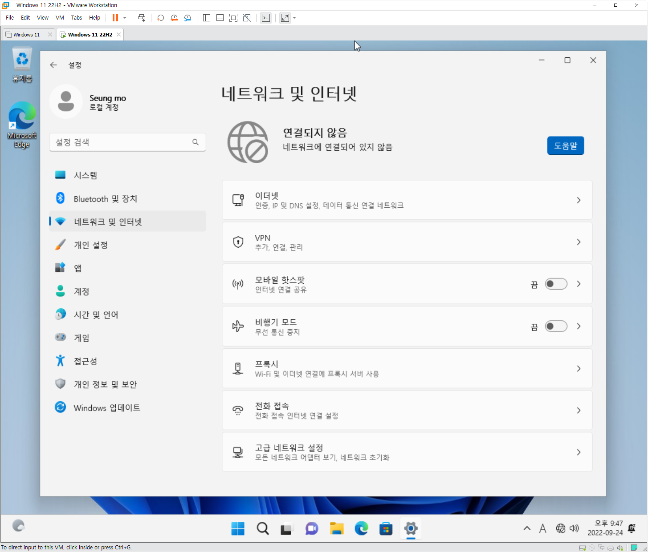Open the console view icon in VMware toolbar

pyautogui.click(x=266, y=18)
